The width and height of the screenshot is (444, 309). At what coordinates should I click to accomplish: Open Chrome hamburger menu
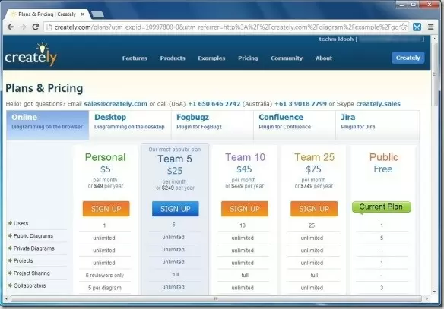[430, 27]
